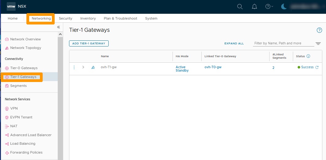
Task: Focus the Filter by Name field
Action: (x=284, y=43)
